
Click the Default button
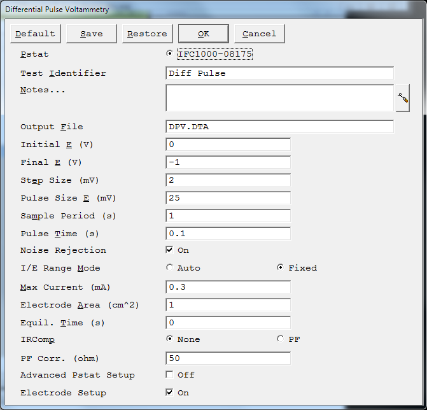[36, 34]
